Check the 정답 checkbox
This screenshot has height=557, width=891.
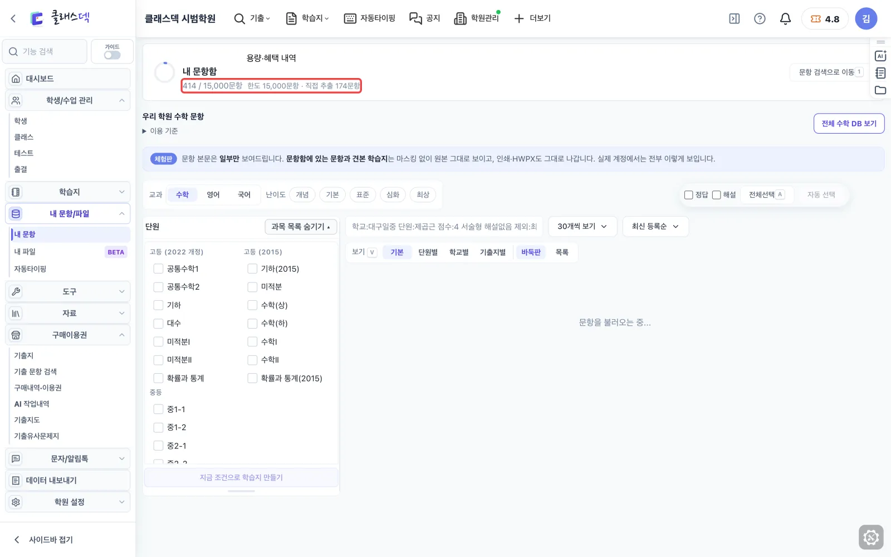click(x=688, y=195)
